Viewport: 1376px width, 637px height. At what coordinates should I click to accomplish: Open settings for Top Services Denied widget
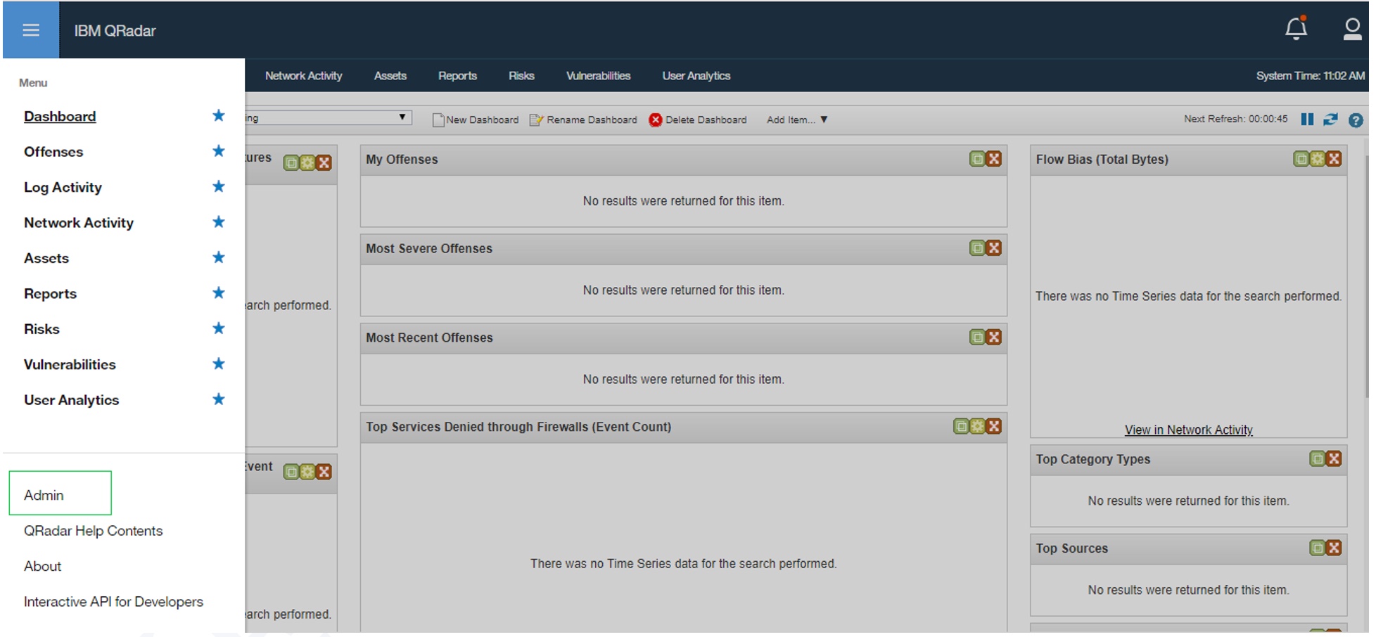[977, 426]
